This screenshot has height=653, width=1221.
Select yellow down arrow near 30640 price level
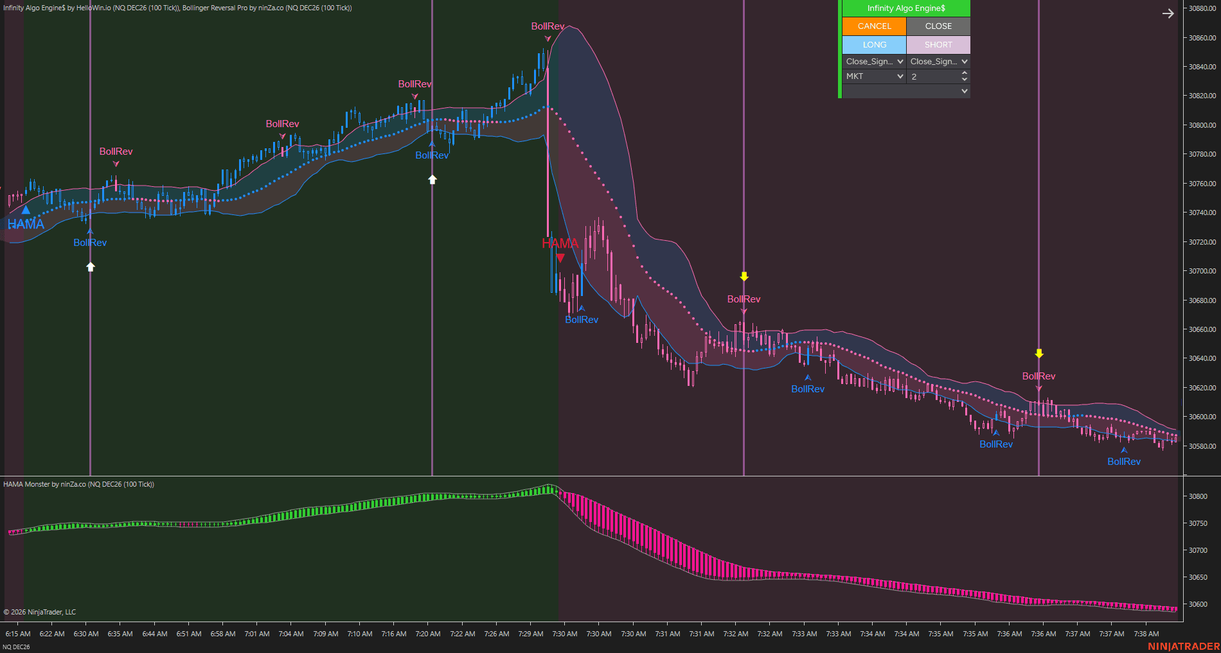click(x=1039, y=353)
